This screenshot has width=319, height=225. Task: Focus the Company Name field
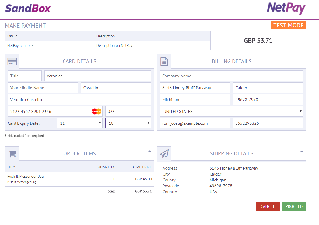(x=232, y=76)
